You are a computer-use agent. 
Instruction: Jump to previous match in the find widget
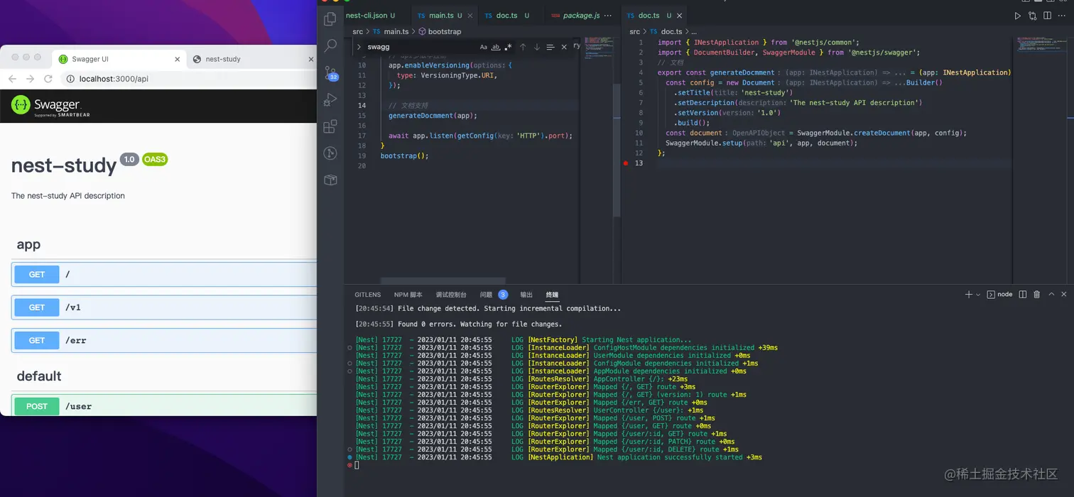(x=523, y=47)
